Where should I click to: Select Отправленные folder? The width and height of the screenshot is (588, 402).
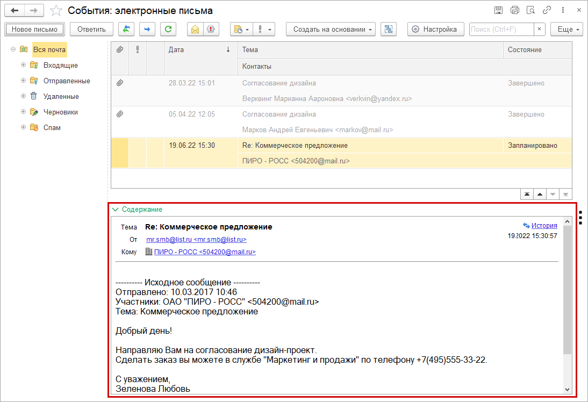67,81
